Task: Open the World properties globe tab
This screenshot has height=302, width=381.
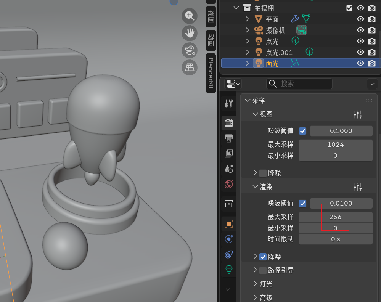Action: tap(229, 185)
